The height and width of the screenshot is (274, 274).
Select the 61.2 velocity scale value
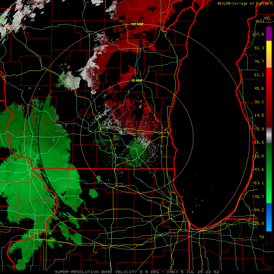(x=259, y=75)
